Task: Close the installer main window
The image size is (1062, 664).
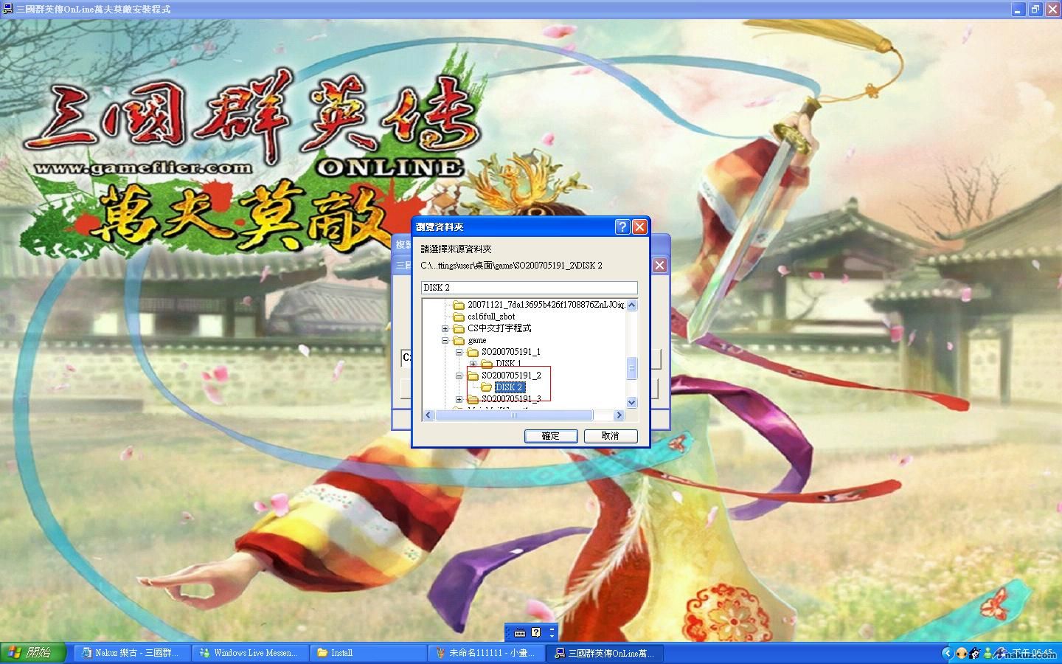Action: pyautogui.click(x=1052, y=9)
